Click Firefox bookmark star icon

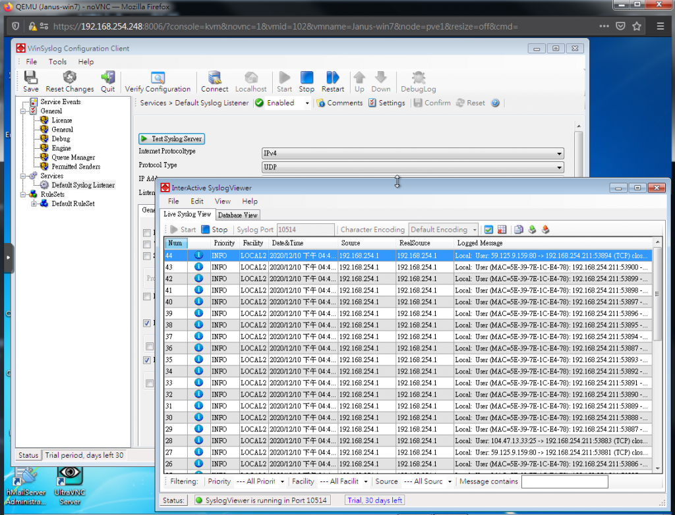tap(637, 26)
